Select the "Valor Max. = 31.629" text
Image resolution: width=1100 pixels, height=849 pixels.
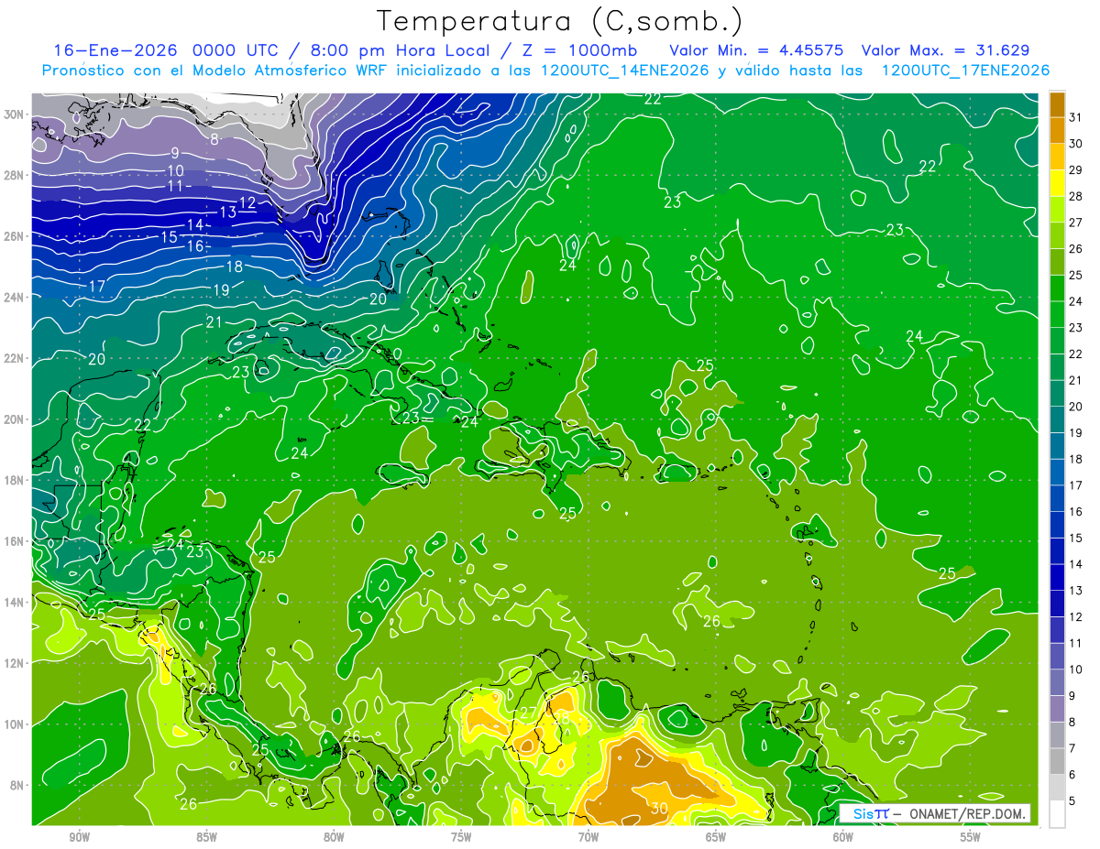click(x=945, y=50)
